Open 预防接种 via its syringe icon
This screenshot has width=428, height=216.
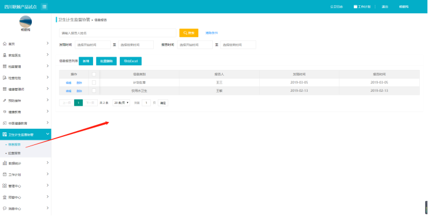pos(5,100)
